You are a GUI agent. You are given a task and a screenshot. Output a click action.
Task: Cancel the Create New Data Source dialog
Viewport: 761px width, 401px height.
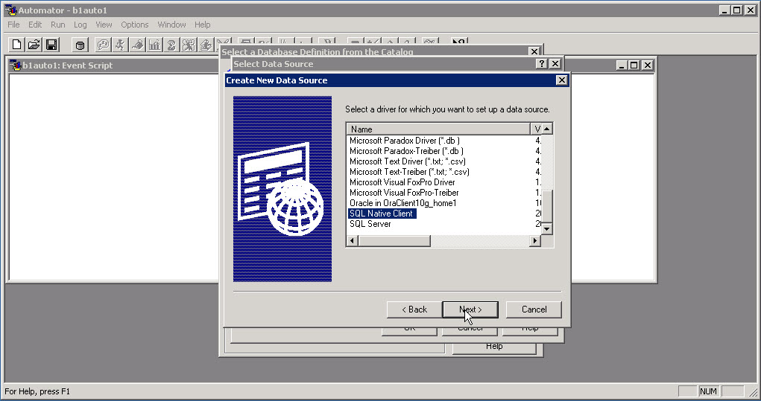(x=534, y=309)
